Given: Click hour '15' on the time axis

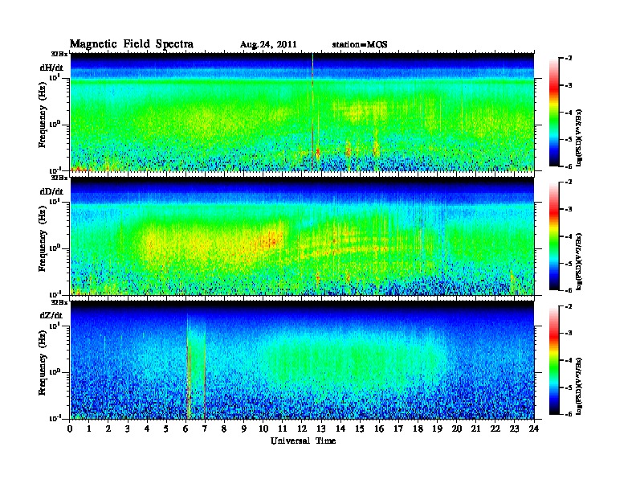Looking at the screenshot, I should pyautogui.click(x=361, y=429).
